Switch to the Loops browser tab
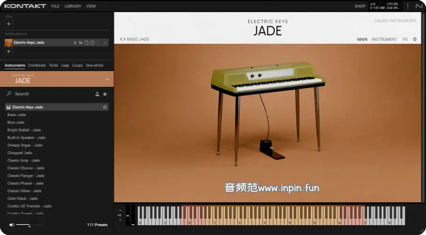Image resolution: width=426 pixels, height=235 pixels. 77,65
